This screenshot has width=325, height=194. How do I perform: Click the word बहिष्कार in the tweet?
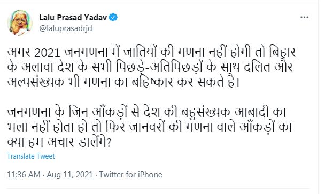point(153,82)
